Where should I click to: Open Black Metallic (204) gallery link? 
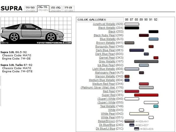pos(107,28)
